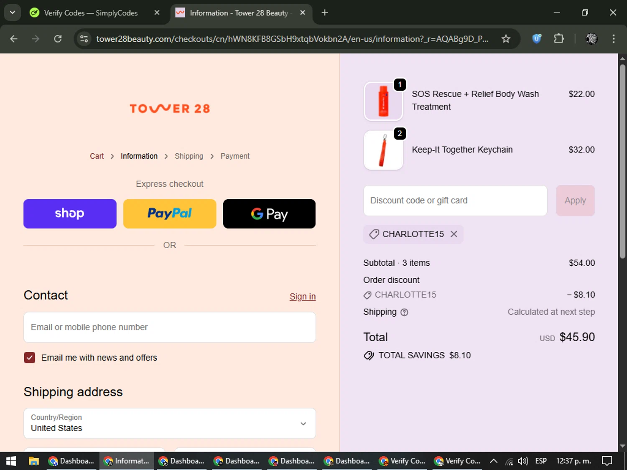Switch to Verify Codes — SimplyCodes tab

click(x=91, y=13)
